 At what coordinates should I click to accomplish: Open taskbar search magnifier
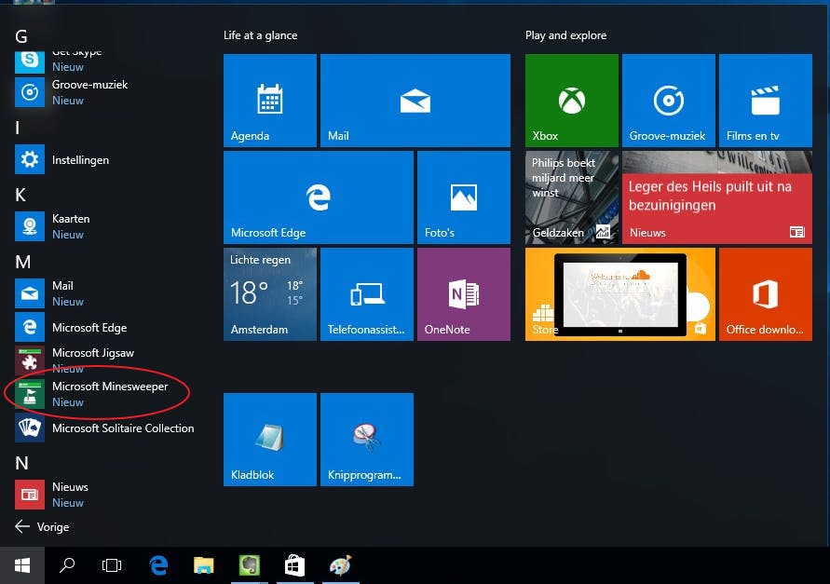tap(67, 565)
